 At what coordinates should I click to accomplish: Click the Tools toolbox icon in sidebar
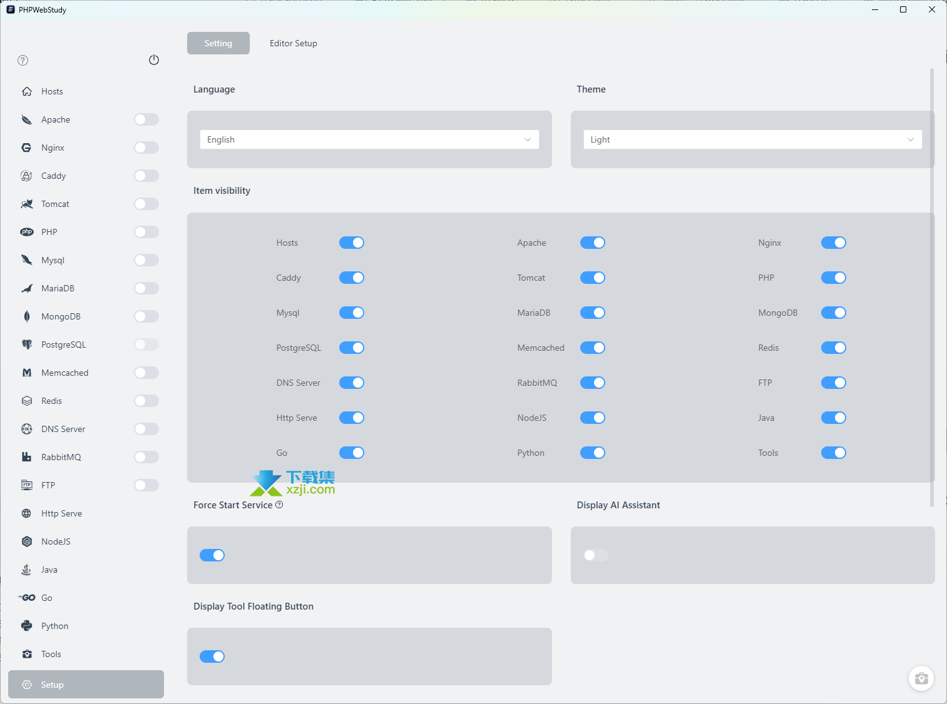point(27,654)
